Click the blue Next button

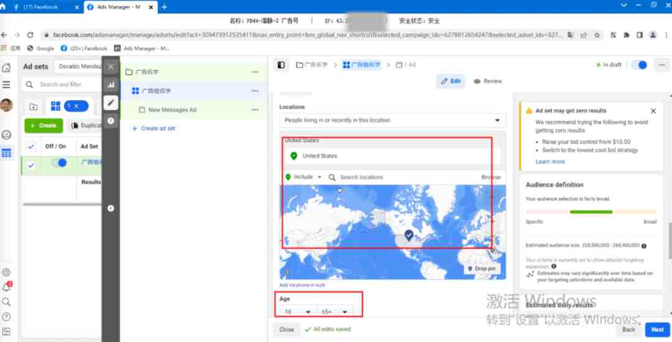pos(657,330)
